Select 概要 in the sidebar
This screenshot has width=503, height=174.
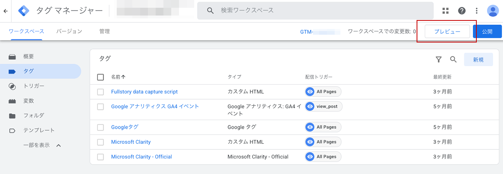(x=28, y=56)
